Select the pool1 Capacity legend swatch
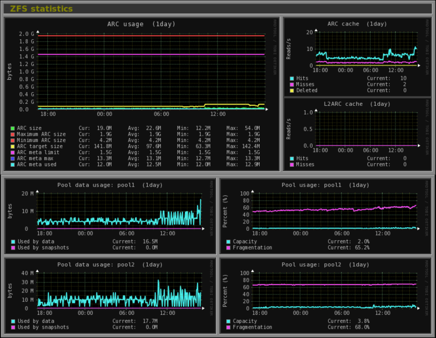 (x=229, y=242)
